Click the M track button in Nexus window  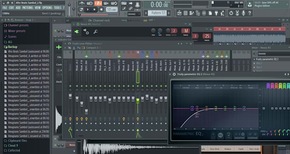click(x=186, y=31)
